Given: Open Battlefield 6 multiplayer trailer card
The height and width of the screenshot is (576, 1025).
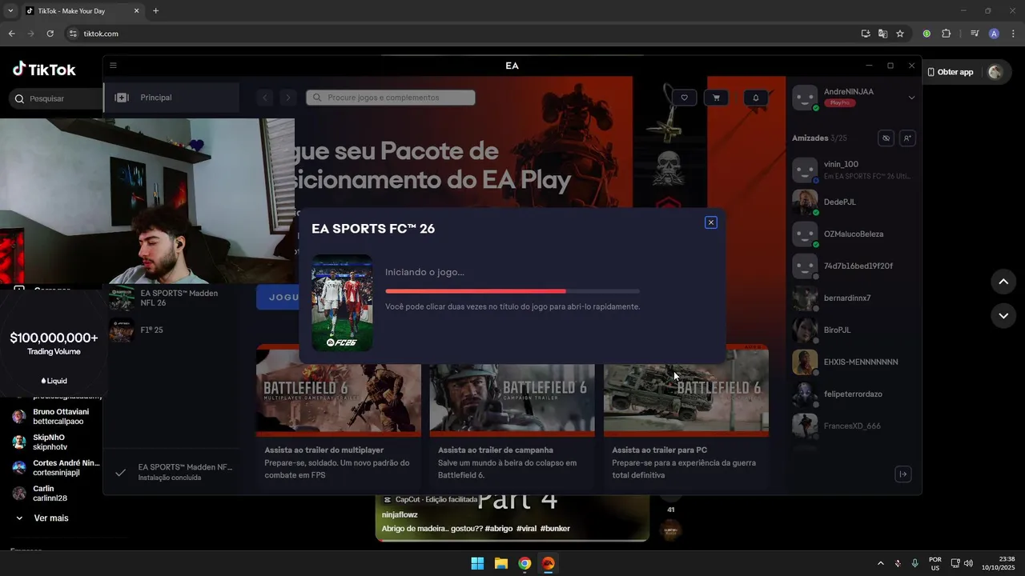Looking at the screenshot, I should (x=338, y=416).
